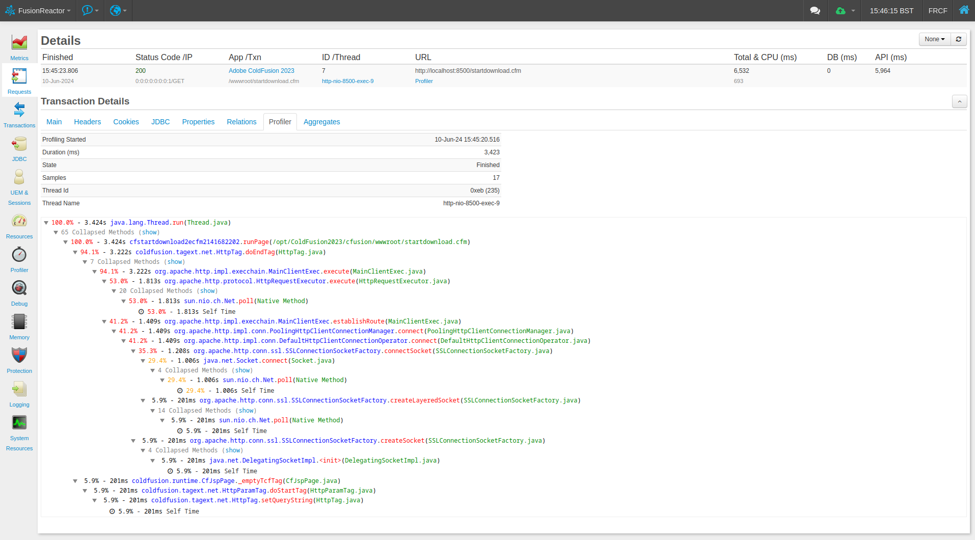Collapse the DelegatingSocketImpl.<init> node

pyautogui.click(x=153, y=461)
